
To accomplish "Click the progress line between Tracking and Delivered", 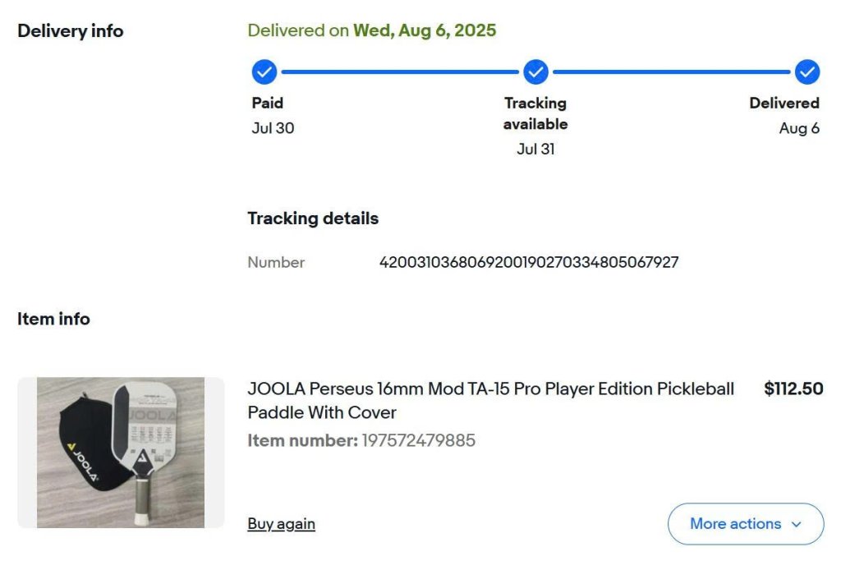I will pos(671,72).
